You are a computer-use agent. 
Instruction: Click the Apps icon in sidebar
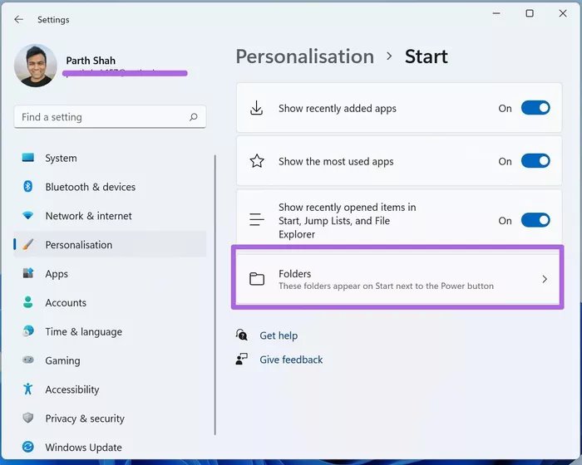pyautogui.click(x=27, y=273)
